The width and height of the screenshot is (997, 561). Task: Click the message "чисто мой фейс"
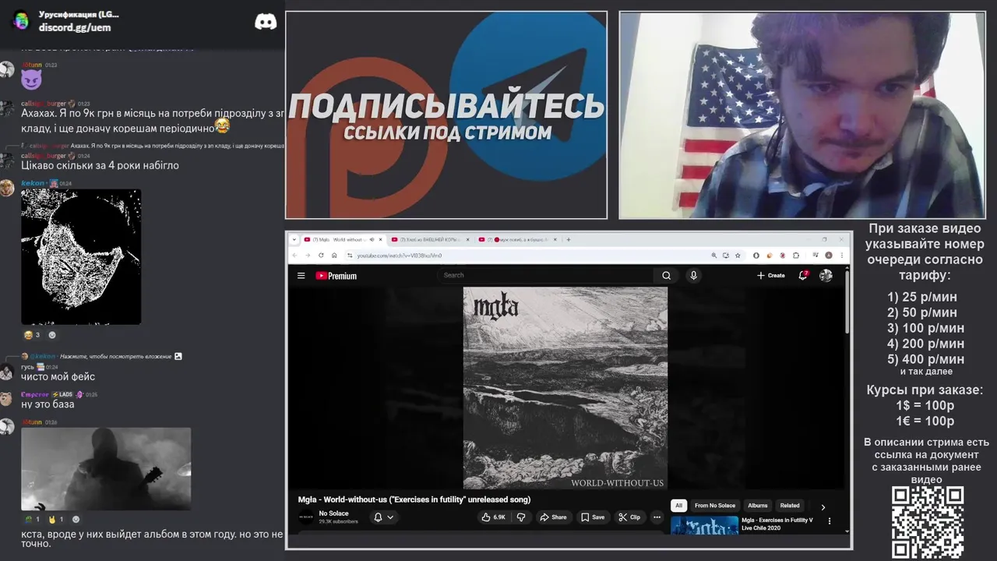point(58,376)
